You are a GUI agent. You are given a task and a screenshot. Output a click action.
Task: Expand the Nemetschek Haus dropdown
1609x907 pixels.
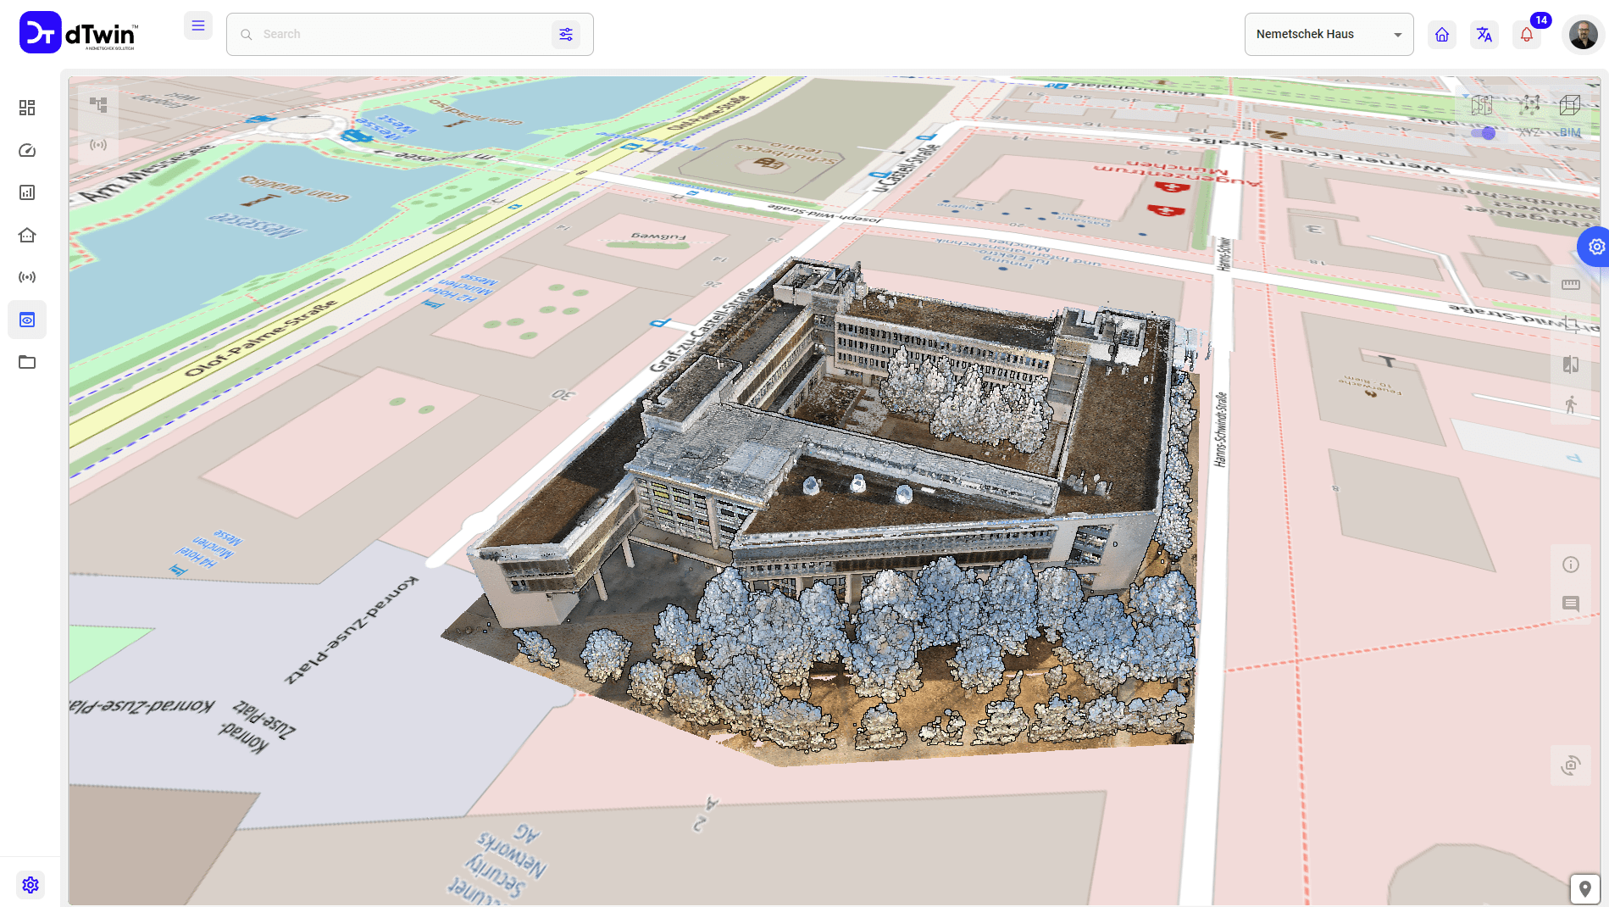tap(1329, 35)
